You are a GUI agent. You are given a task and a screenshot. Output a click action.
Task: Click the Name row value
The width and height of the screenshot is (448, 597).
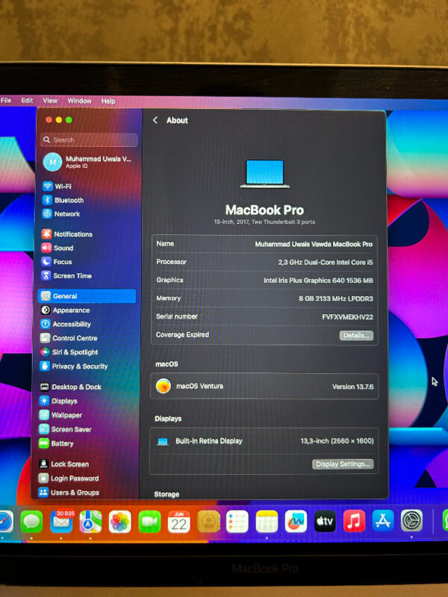(x=314, y=244)
